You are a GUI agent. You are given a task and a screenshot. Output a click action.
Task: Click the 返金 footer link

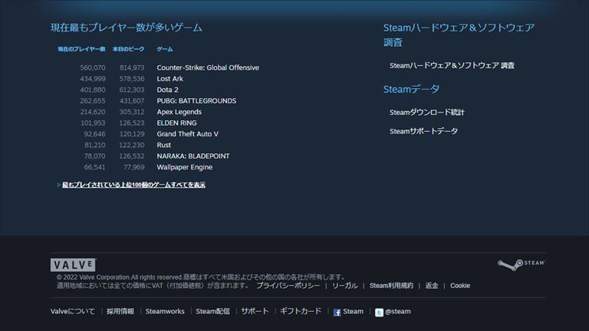point(432,286)
